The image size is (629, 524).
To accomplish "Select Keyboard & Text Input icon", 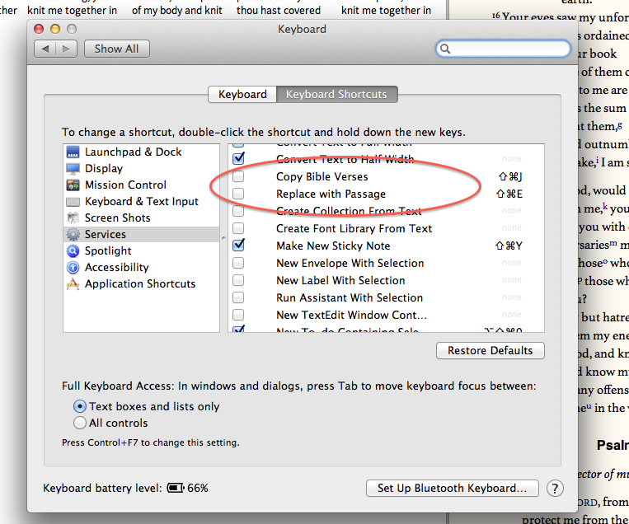I will click(x=73, y=201).
